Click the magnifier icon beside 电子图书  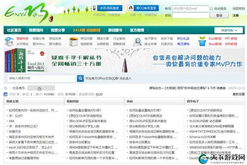point(138,42)
